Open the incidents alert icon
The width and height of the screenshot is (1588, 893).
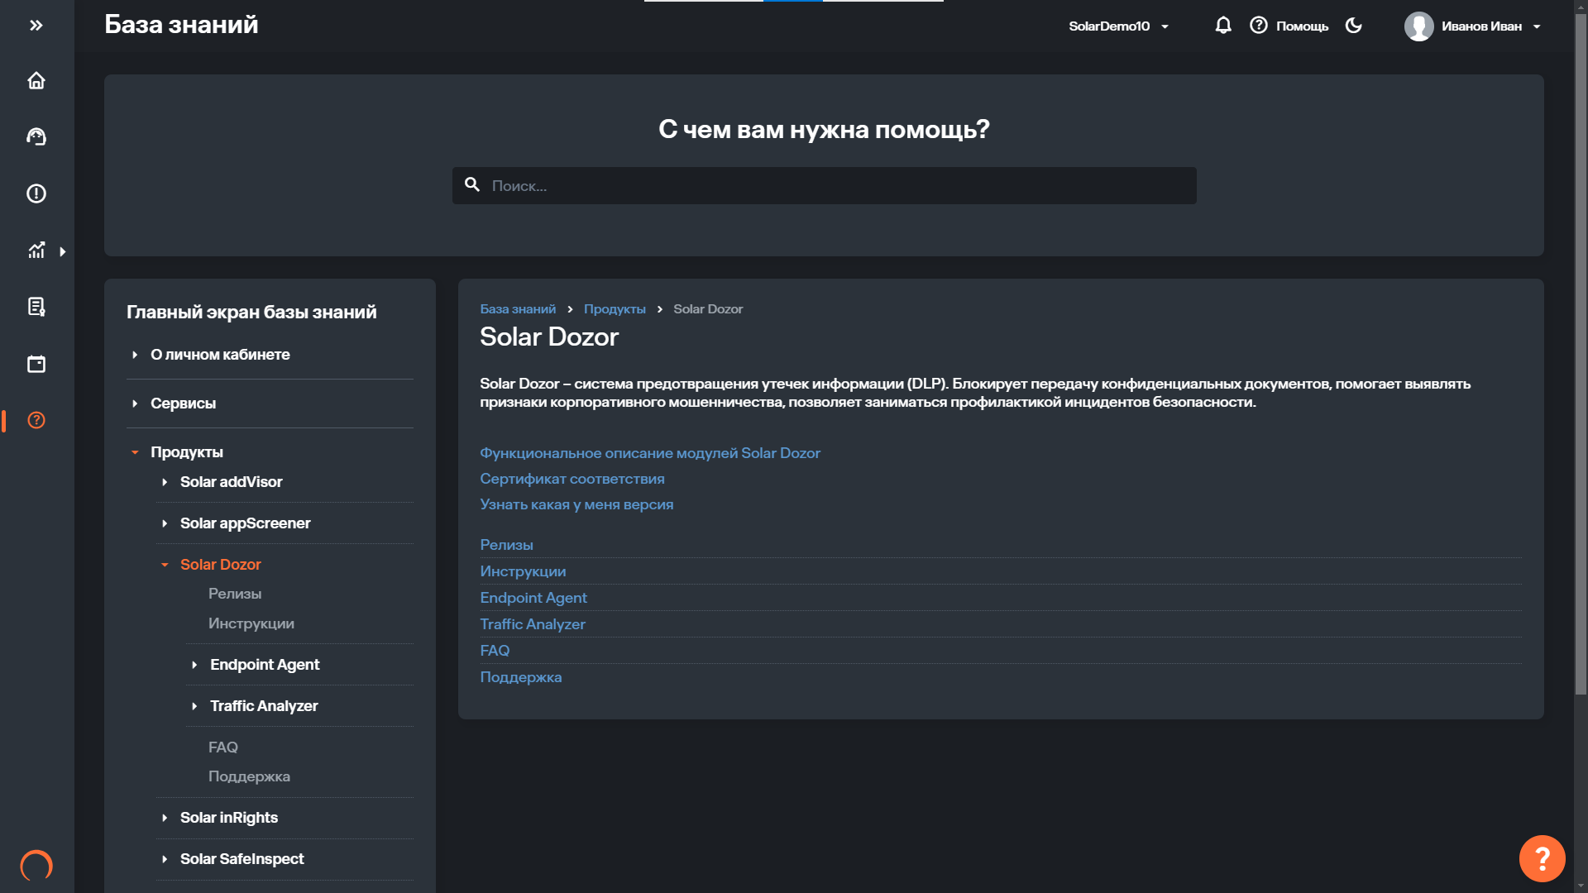click(x=36, y=193)
